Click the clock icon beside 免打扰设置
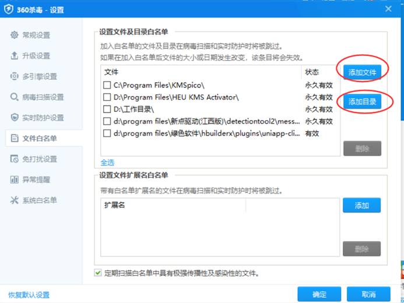404x303 pixels. pyautogui.click(x=15, y=159)
